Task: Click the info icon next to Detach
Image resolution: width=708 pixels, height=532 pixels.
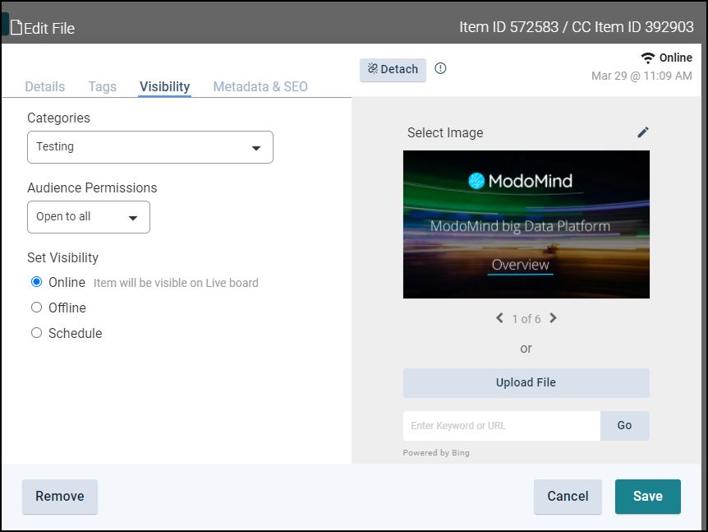Action: [440, 69]
